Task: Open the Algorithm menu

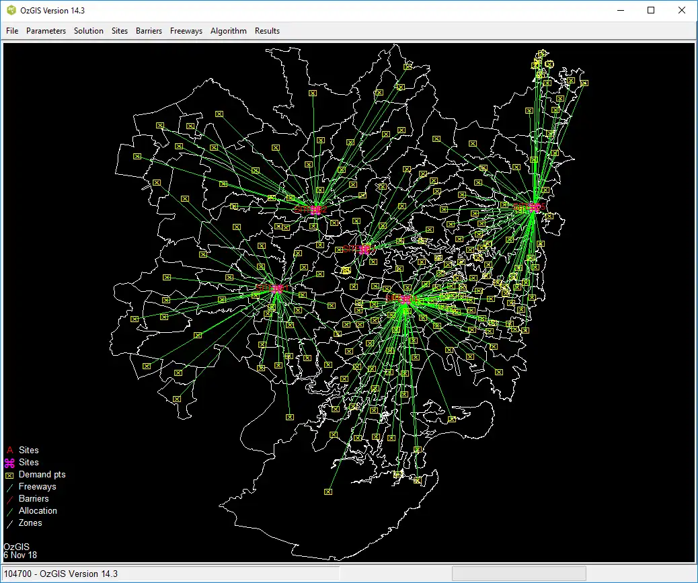Action: (x=229, y=31)
